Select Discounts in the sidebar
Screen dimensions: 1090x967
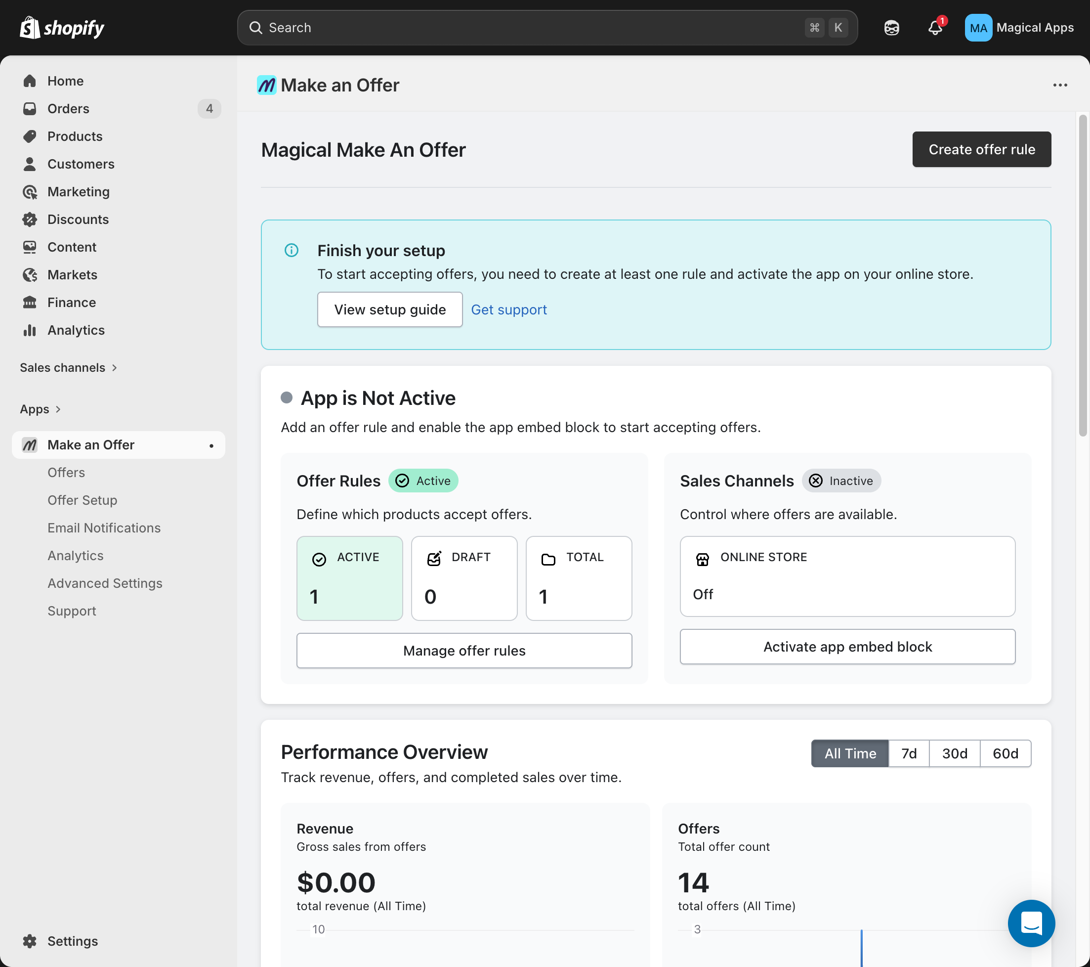coord(78,220)
